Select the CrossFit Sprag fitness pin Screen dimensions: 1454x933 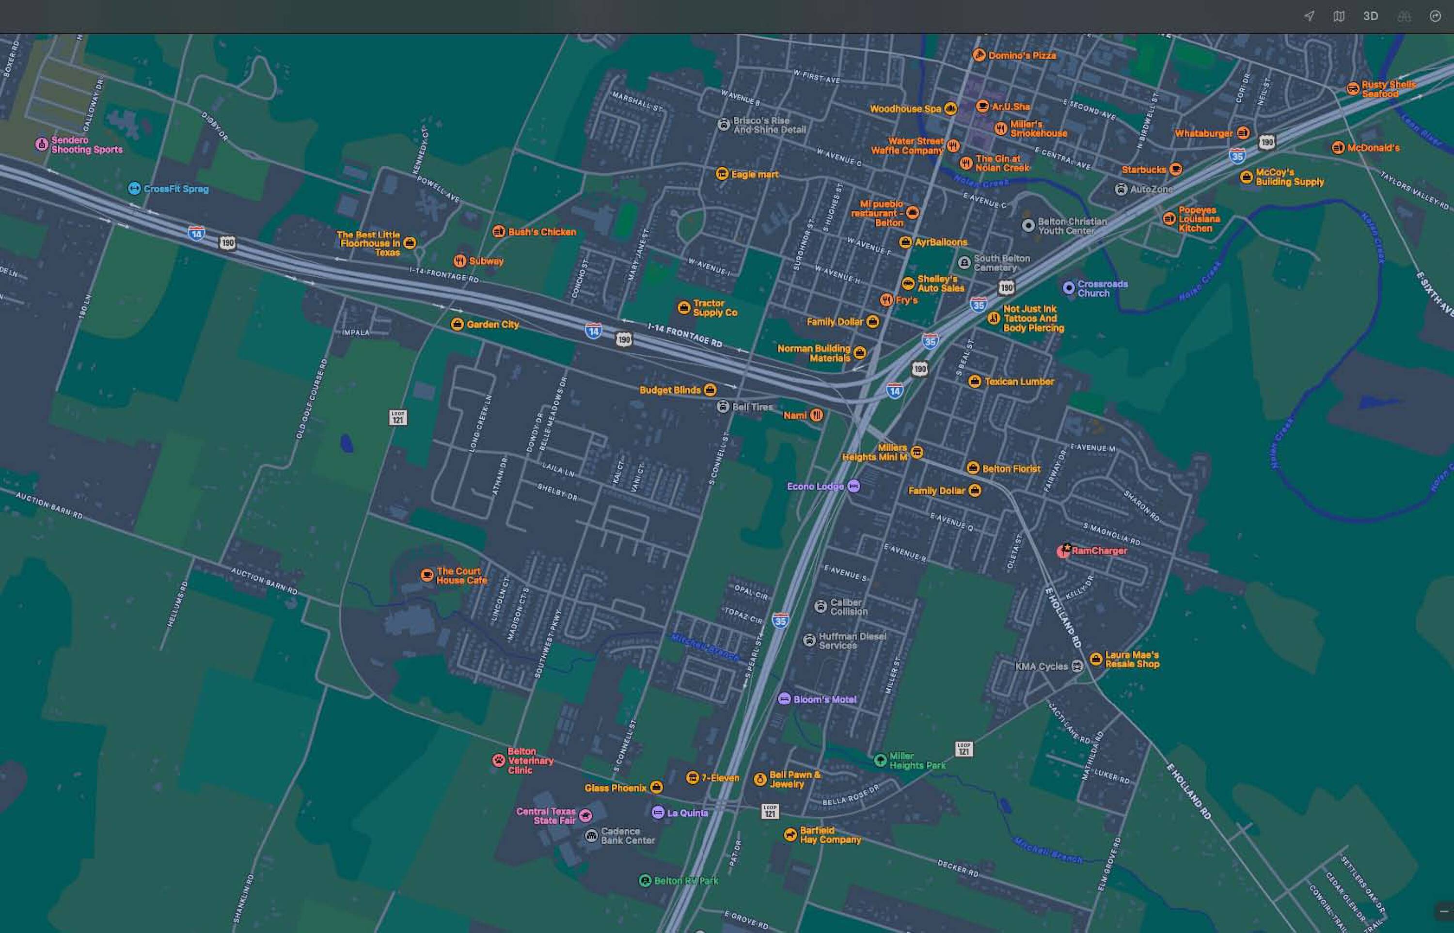coord(135,189)
